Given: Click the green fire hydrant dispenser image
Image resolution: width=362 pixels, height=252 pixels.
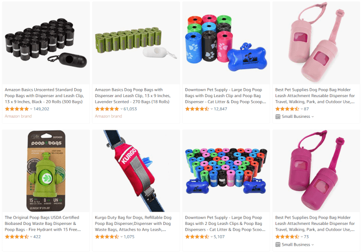Looking at the screenshot, I should tap(46, 171).
